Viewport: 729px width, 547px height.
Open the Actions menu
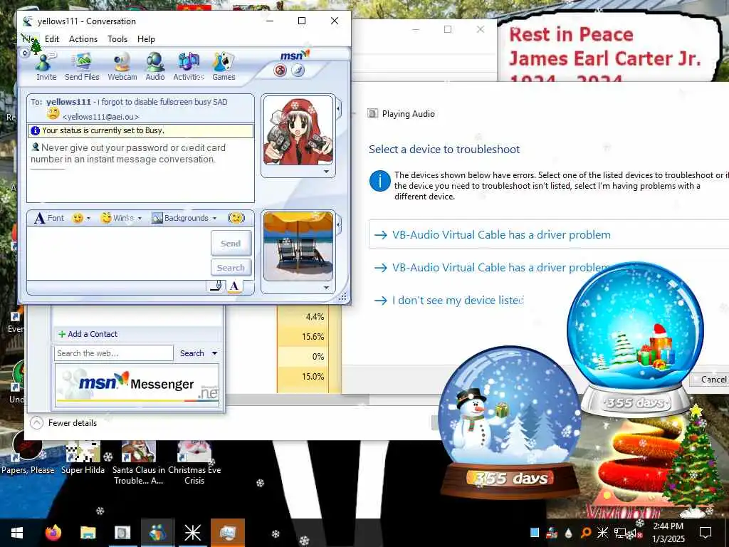tap(83, 39)
